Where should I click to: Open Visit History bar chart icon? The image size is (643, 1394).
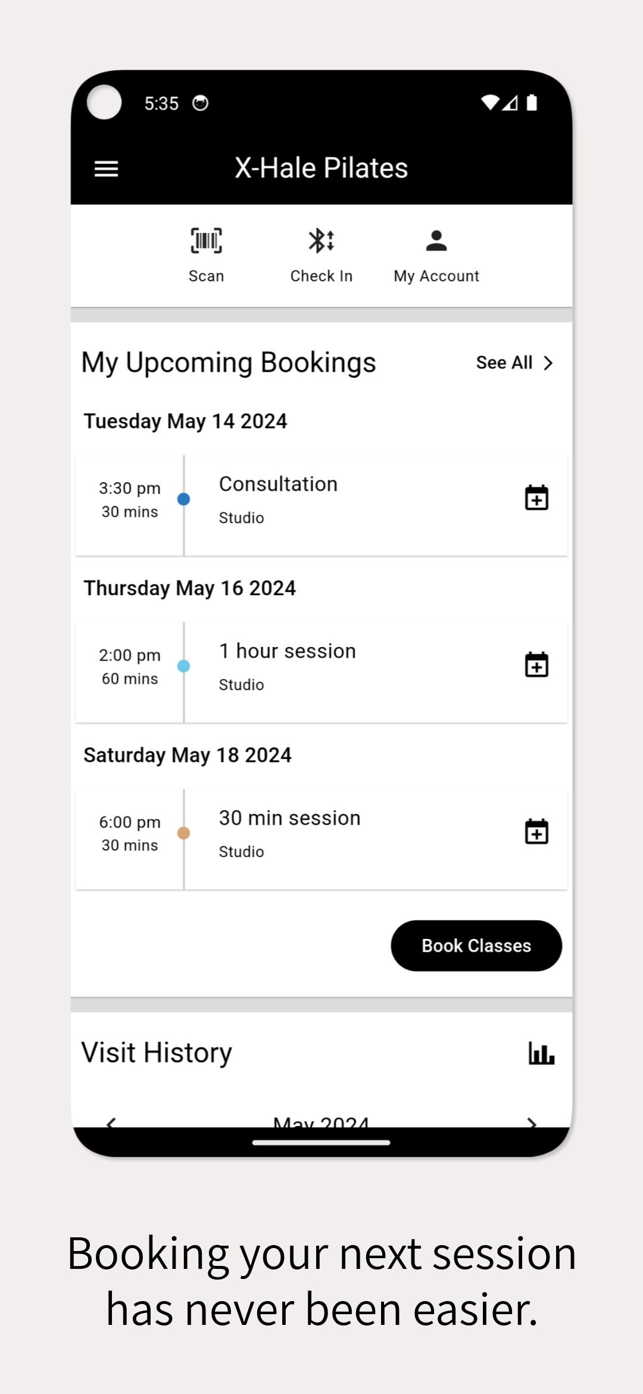541,1053
